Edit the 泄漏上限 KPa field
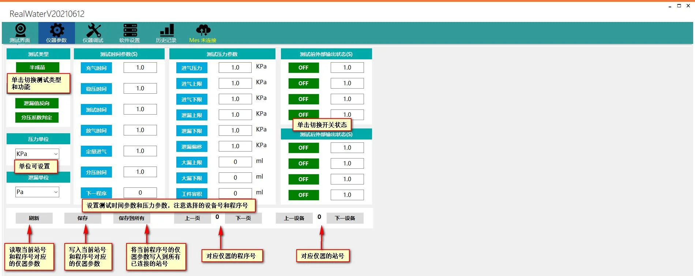 click(235, 115)
